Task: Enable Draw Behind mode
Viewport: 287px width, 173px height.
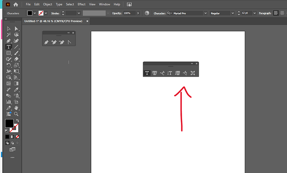Action: (12, 143)
